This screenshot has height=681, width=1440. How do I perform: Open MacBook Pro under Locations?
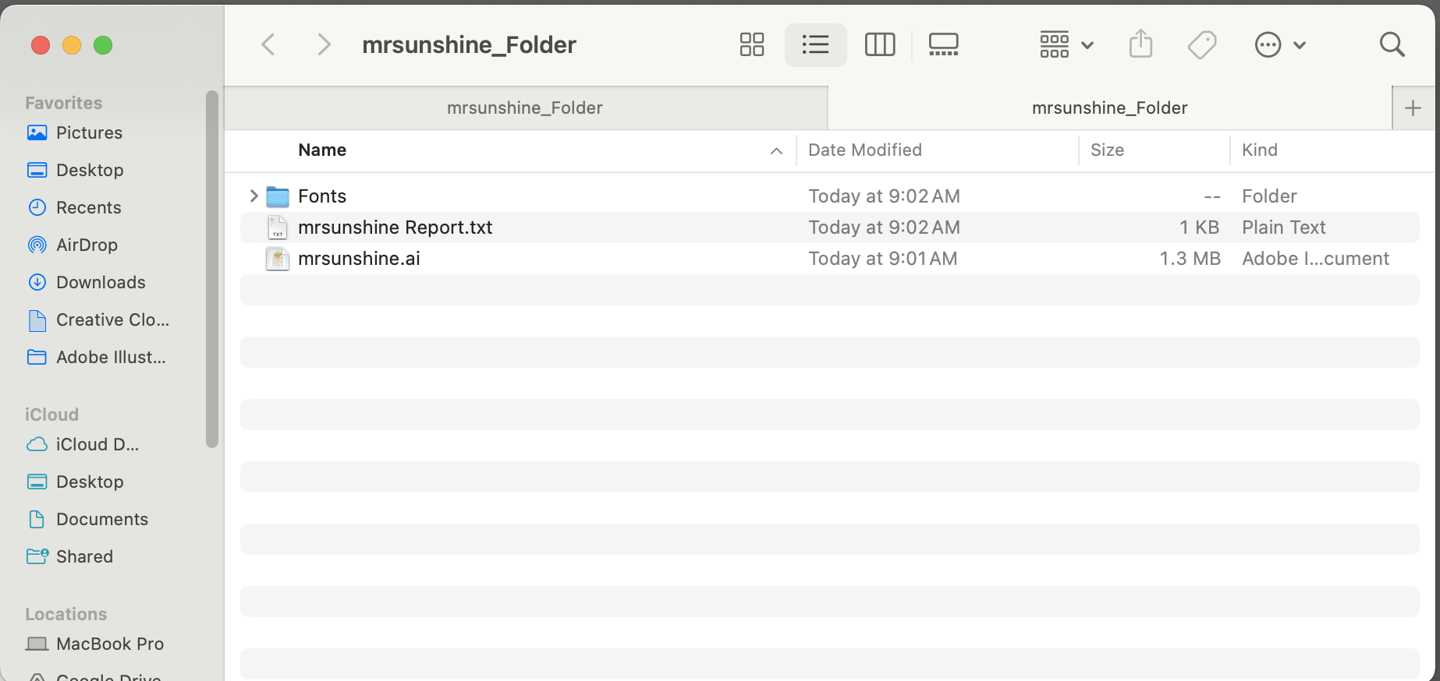tap(110, 644)
